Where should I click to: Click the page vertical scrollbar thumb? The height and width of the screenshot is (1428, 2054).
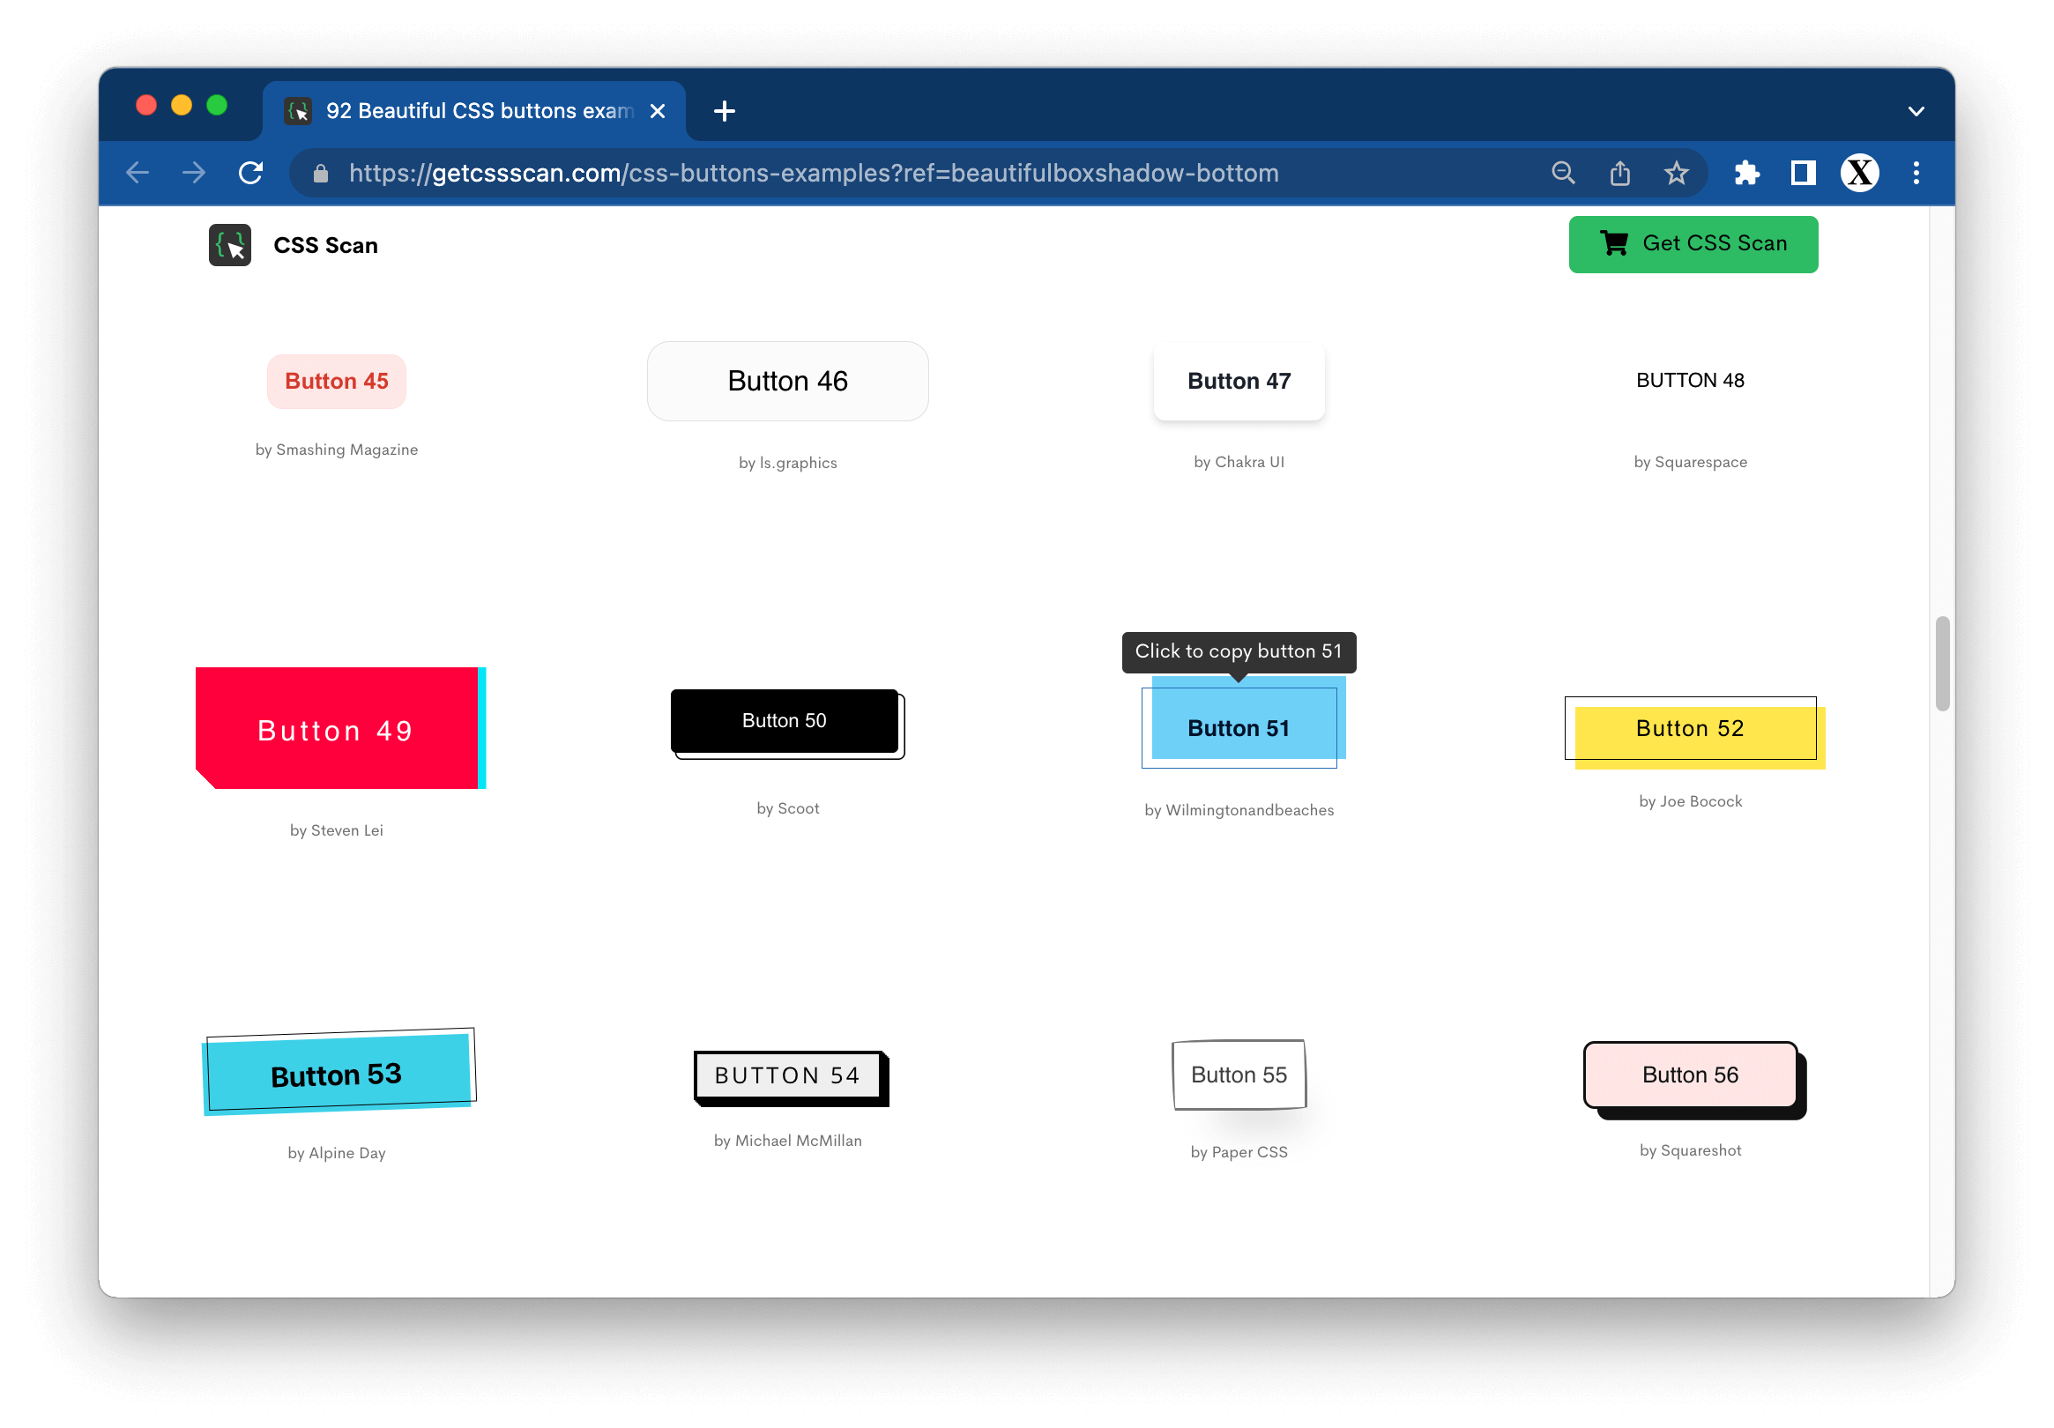click(1941, 663)
